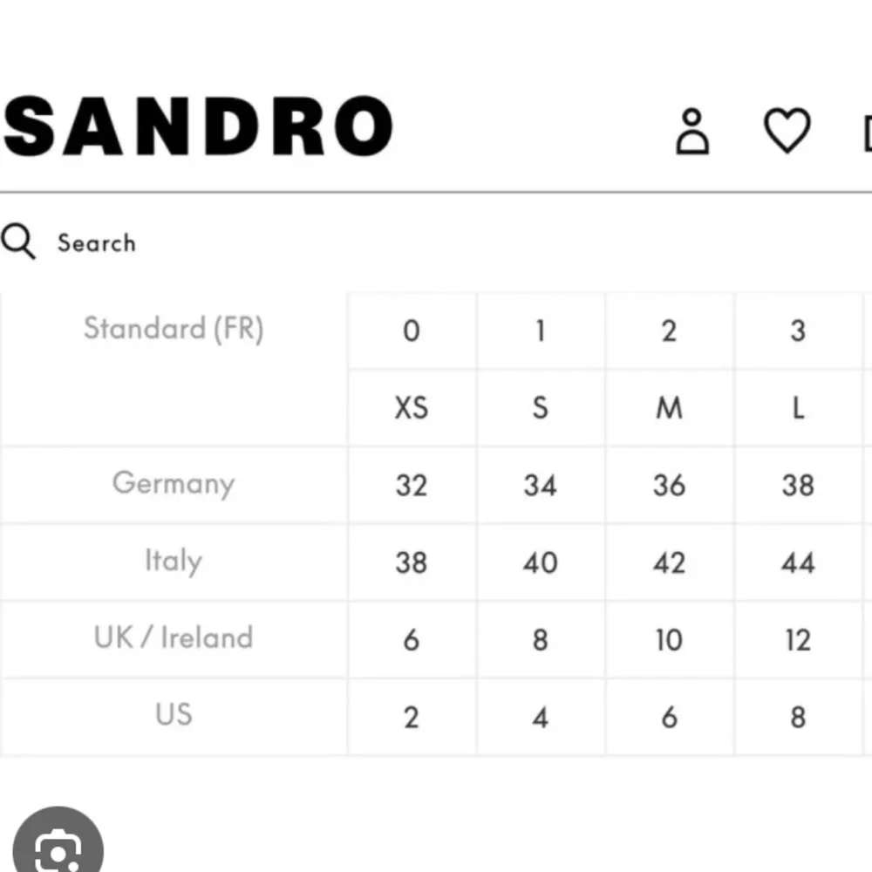Click the US row label
This screenshot has width=872, height=872.
point(174,714)
